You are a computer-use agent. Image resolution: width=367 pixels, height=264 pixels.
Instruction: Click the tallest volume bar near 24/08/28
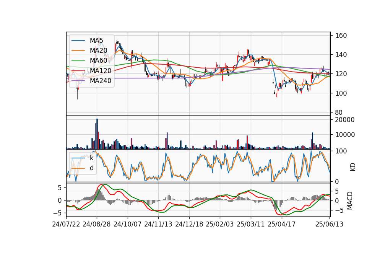pos(97,134)
